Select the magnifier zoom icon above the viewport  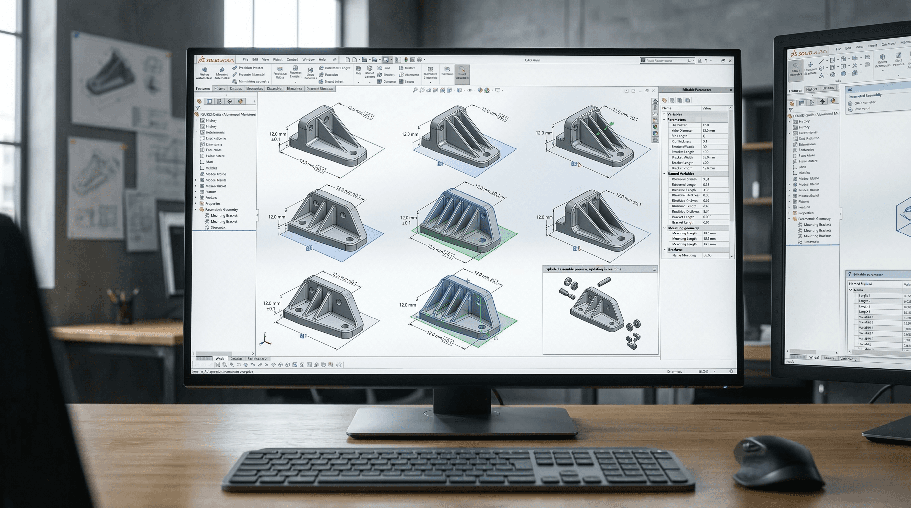coord(415,90)
